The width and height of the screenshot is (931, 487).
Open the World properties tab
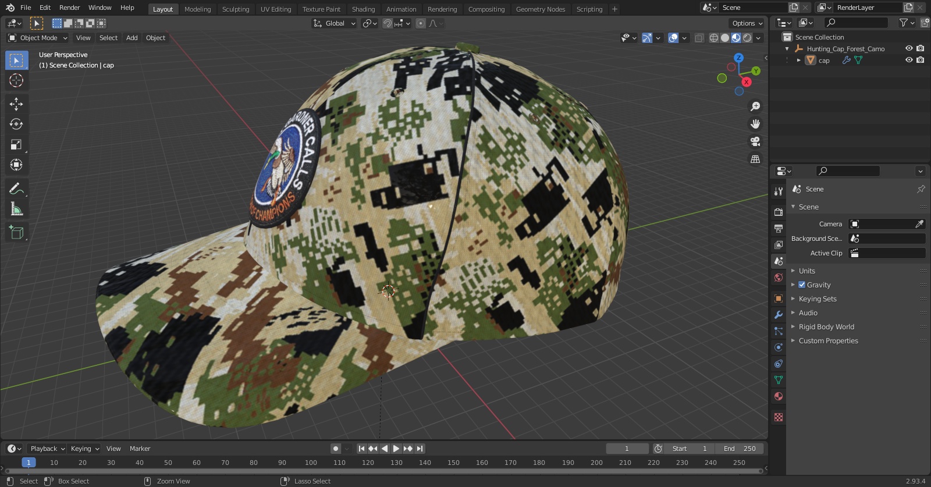point(779,278)
